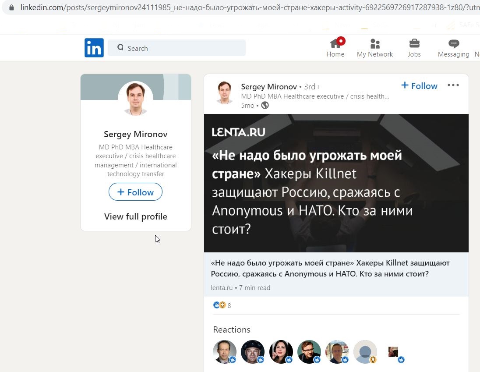Click the like reaction icon by count

click(216, 305)
